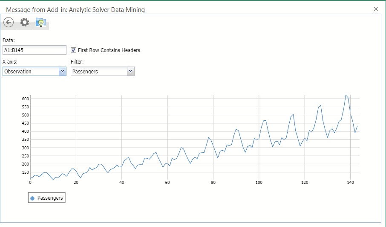Uncheck First Row Contains Headers checkbox
This screenshot has height=227, width=386.
[74, 50]
